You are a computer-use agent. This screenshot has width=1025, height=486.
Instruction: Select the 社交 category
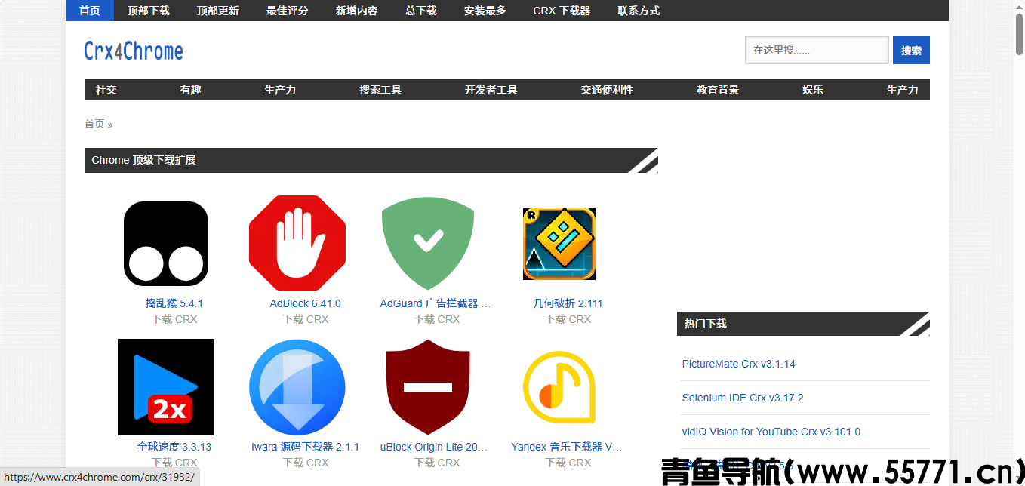106,90
